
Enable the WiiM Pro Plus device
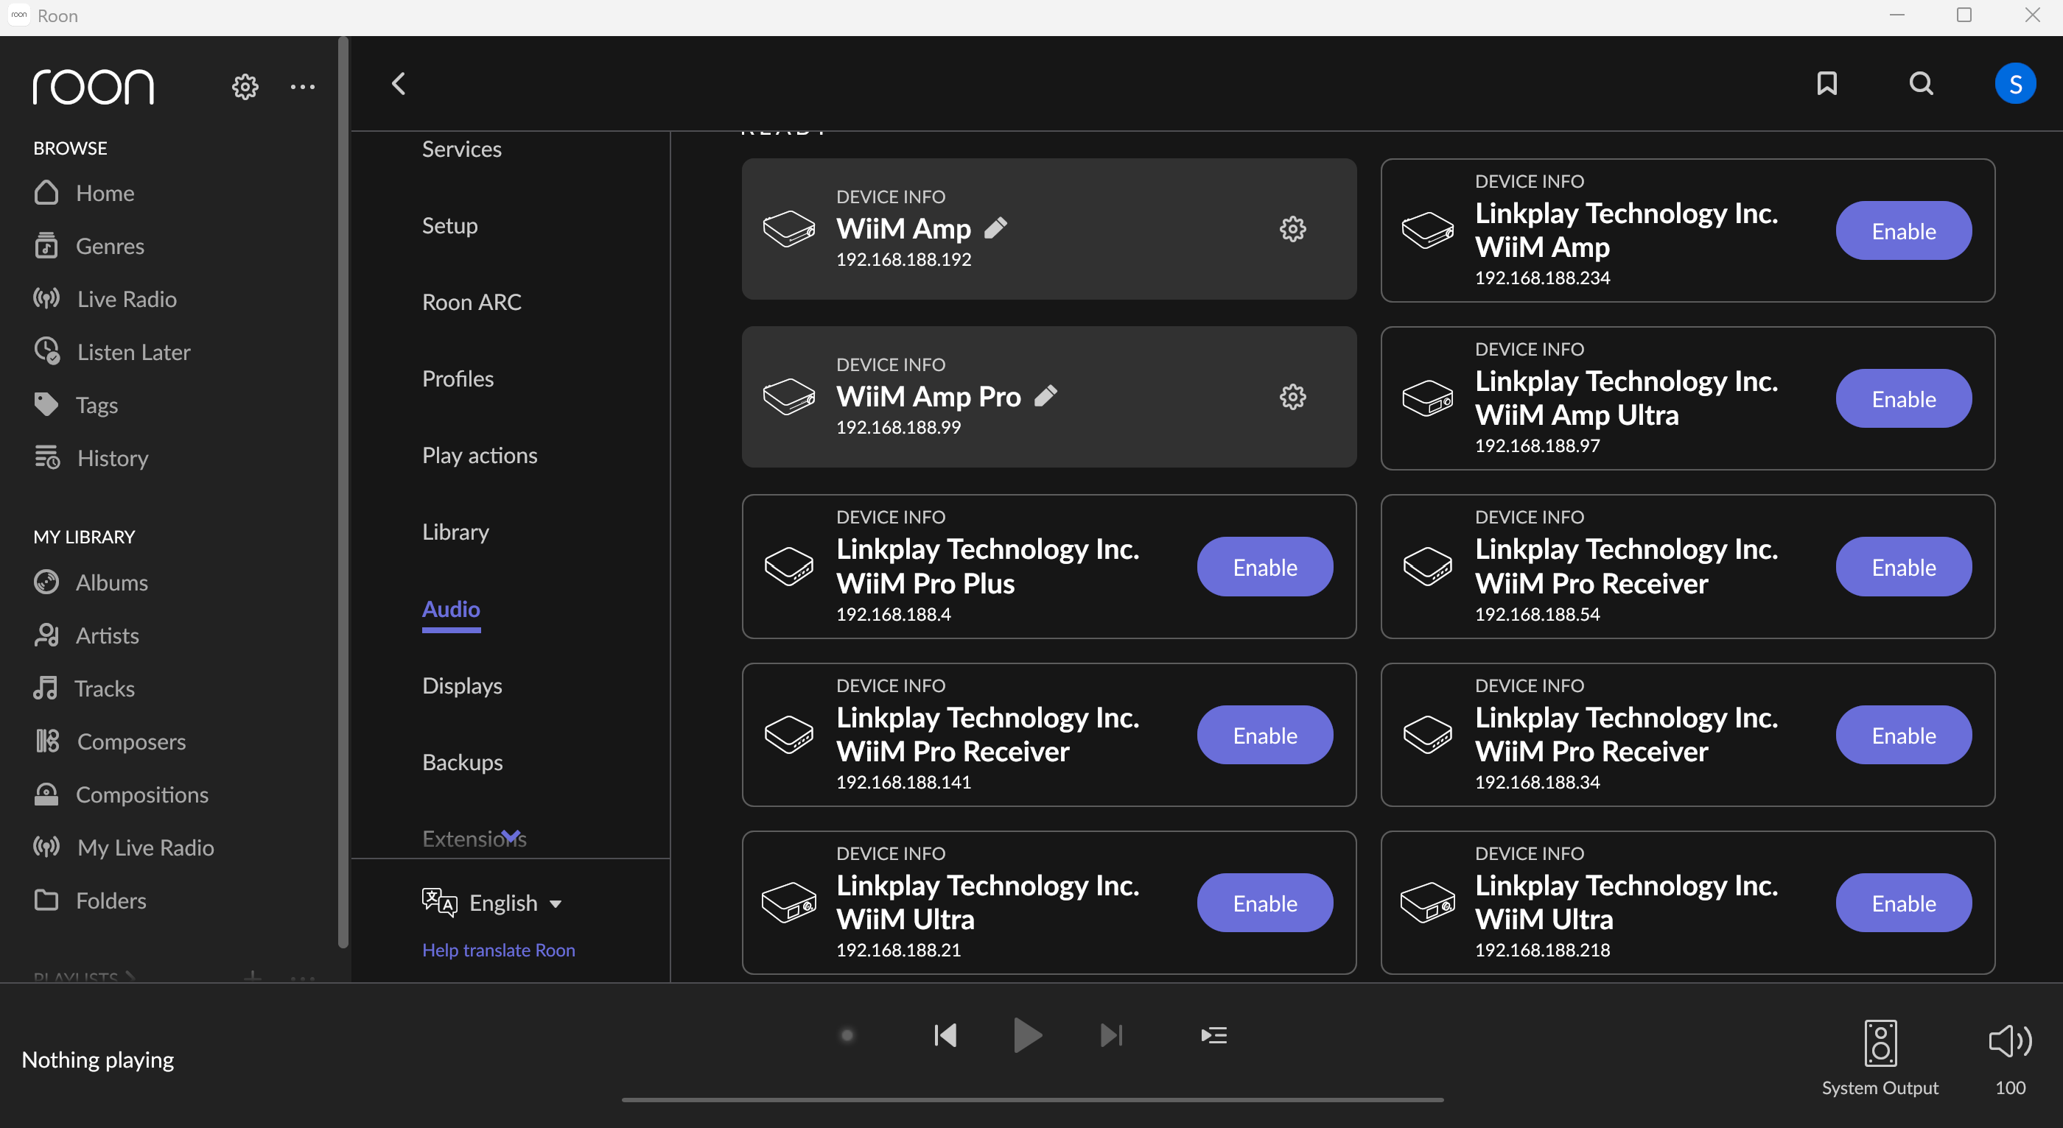(1264, 568)
